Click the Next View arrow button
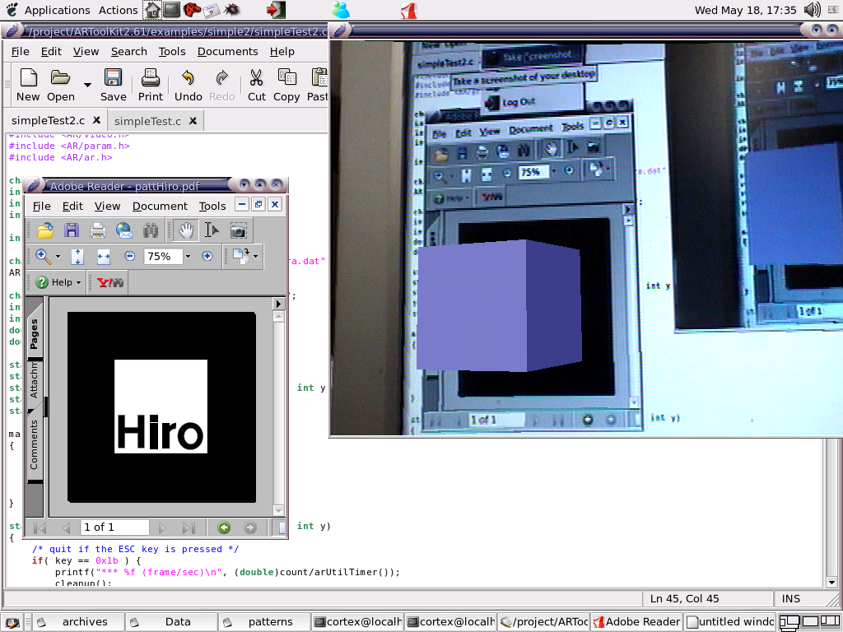Viewport: 843px width, 632px height. pyautogui.click(x=250, y=527)
